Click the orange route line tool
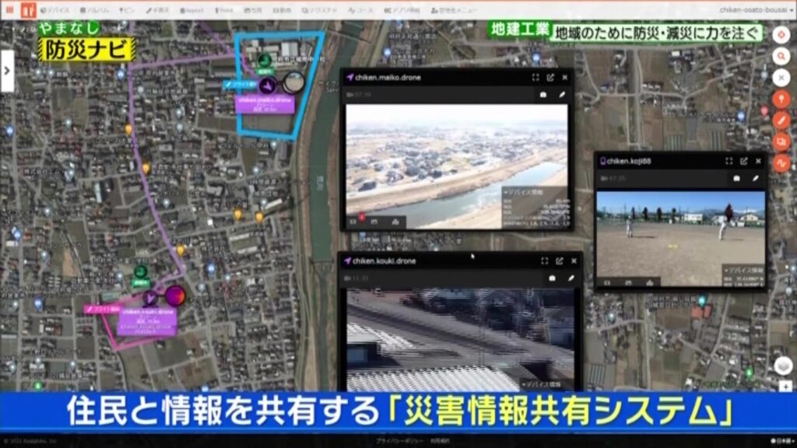 tap(781, 163)
